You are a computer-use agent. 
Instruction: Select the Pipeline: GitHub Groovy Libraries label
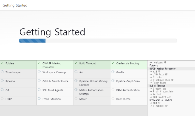point(93,83)
